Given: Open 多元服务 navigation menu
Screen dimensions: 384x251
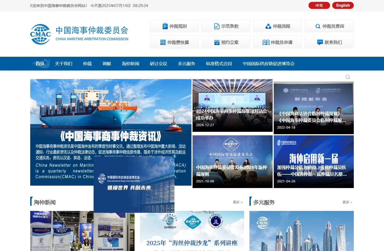Looking at the screenshot, I should click(x=187, y=63).
